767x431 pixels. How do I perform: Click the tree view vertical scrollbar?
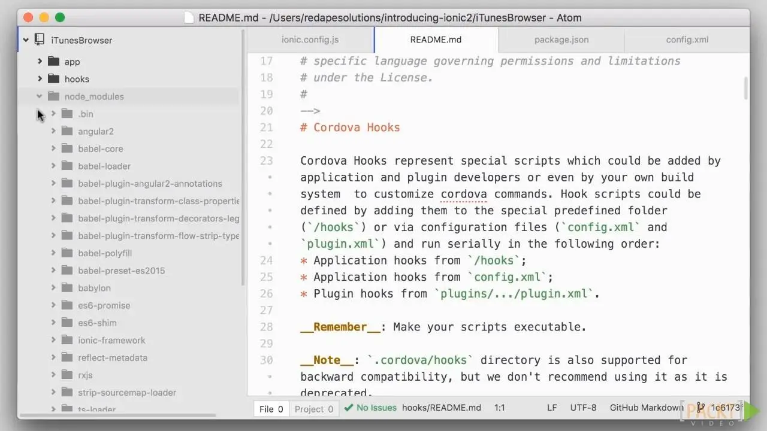pyautogui.click(x=243, y=157)
